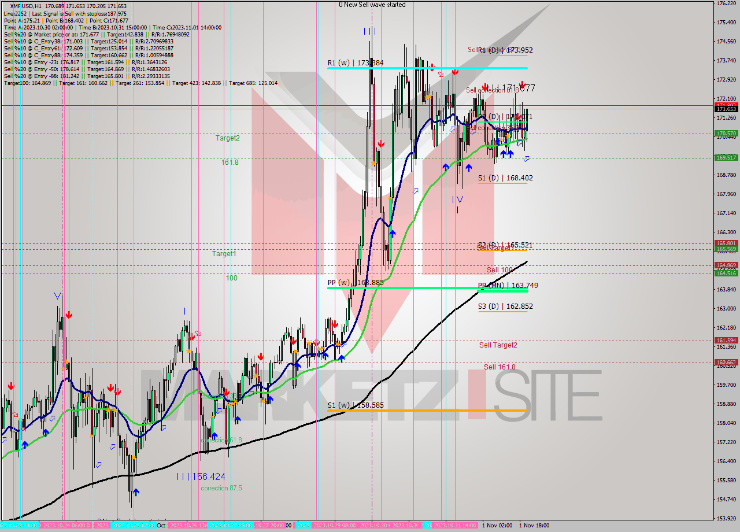Image resolution: width=740 pixels, height=532 pixels.
Task: Click 153.920 on the price axis
Action: click(726, 518)
